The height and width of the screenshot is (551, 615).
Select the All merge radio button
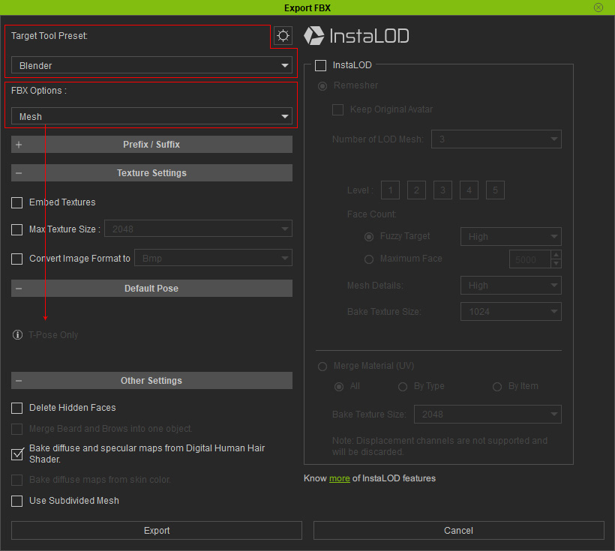(339, 387)
